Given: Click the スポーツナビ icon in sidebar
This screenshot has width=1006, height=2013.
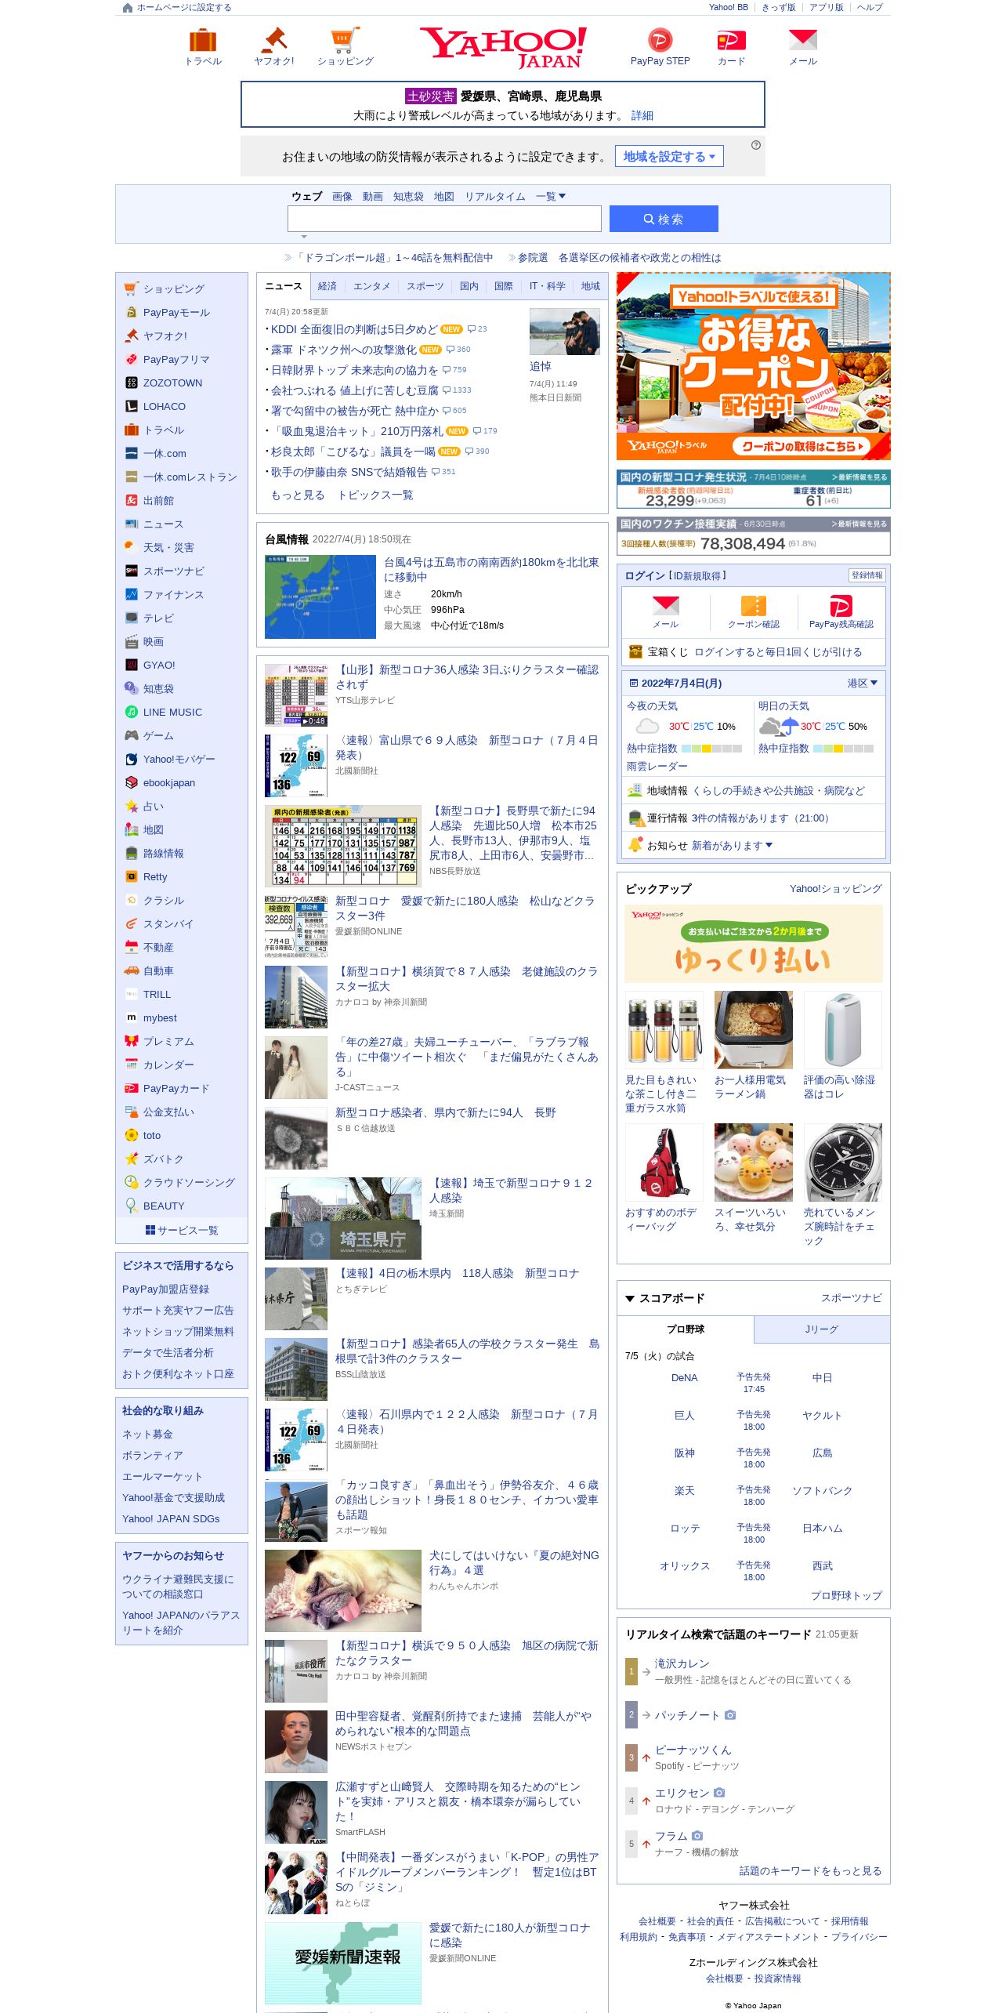Looking at the screenshot, I should click(x=131, y=571).
